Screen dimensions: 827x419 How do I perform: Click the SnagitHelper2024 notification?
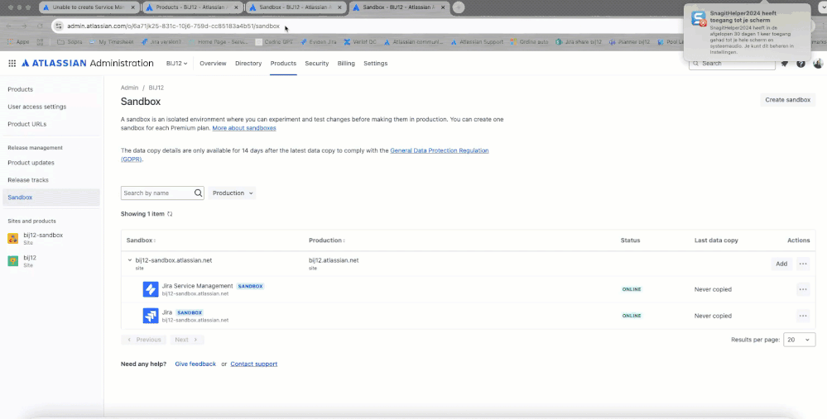pyautogui.click(x=747, y=32)
